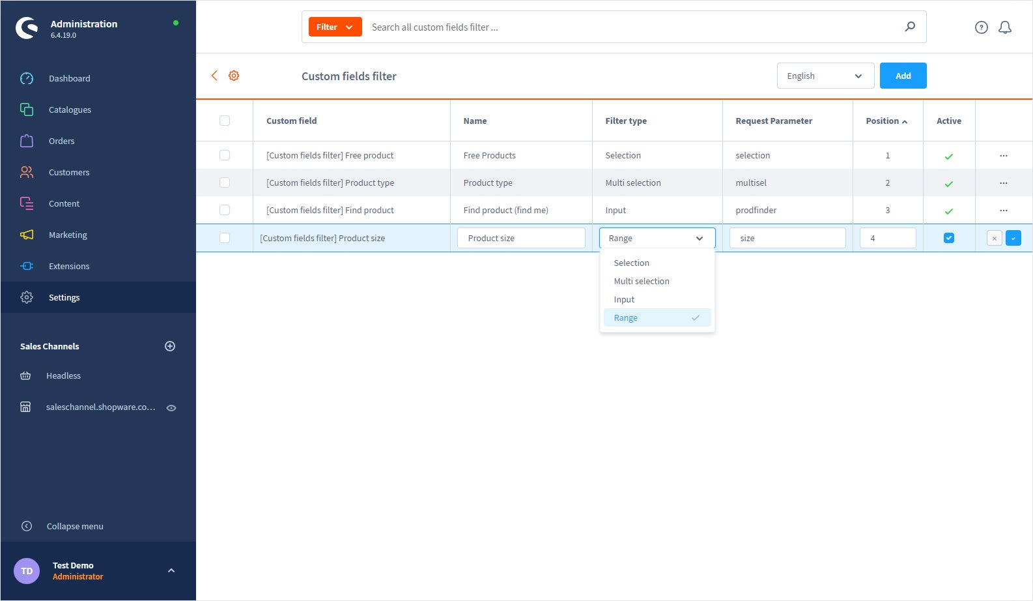Open the Headless basket icon

(25, 375)
